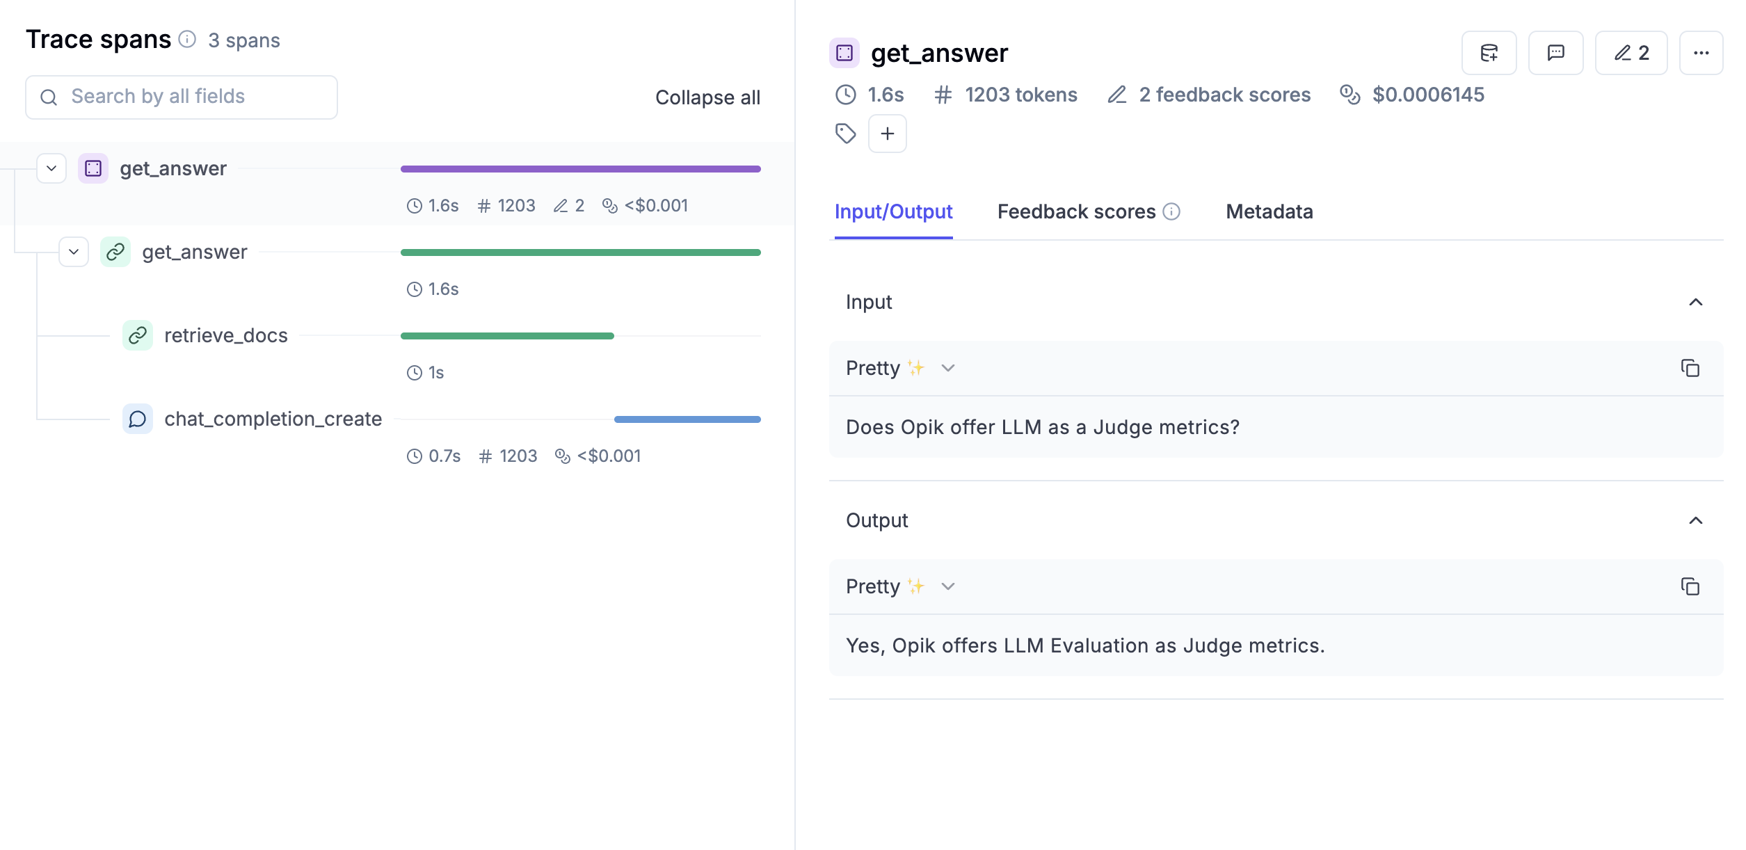Image resolution: width=1746 pixels, height=850 pixels.
Task: Click the green link icon of nested get_answer span
Action: pyautogui.click(x=115, y=252)
